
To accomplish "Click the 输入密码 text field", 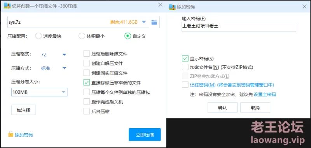I will tap(239, 26).
